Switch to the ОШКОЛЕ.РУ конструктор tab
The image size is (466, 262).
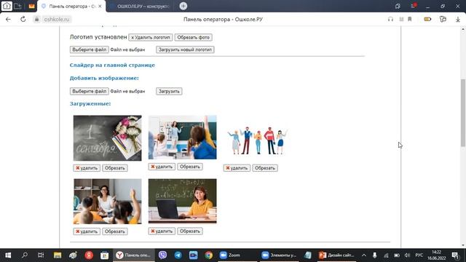coord(143,6)
